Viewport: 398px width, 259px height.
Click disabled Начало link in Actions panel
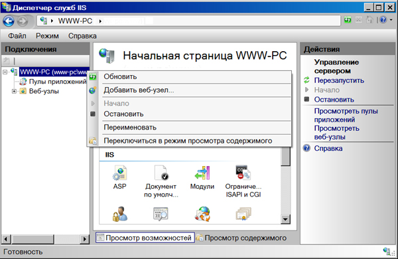(x=327, y=90)
